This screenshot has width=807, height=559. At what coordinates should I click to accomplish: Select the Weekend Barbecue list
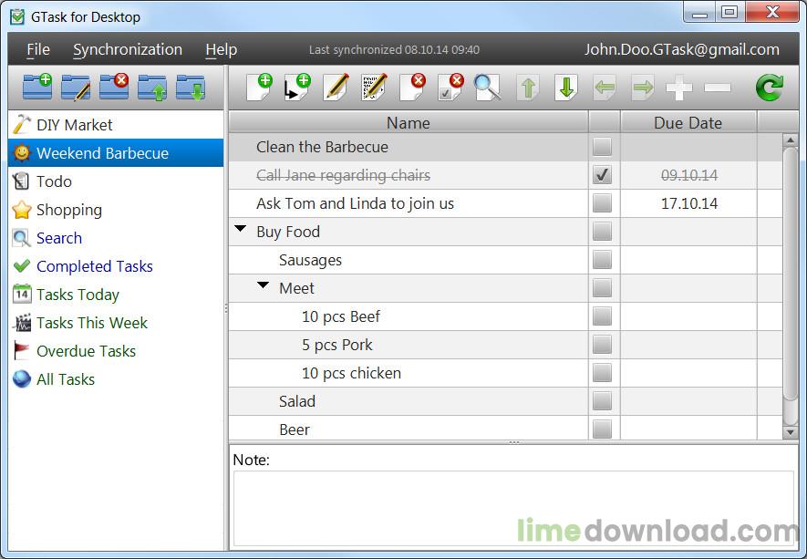(117, 153)
